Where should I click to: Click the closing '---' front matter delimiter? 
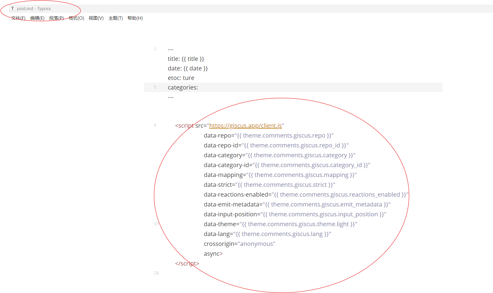pyautogui.click(x=171, y=97)
